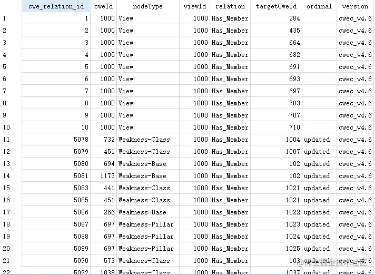Click cwe_relation_id cell 5078
375x275 pixels.
coord(56,140)
